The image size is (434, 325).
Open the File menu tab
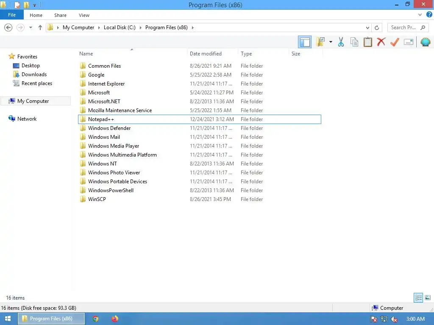(x=12, y=15)
